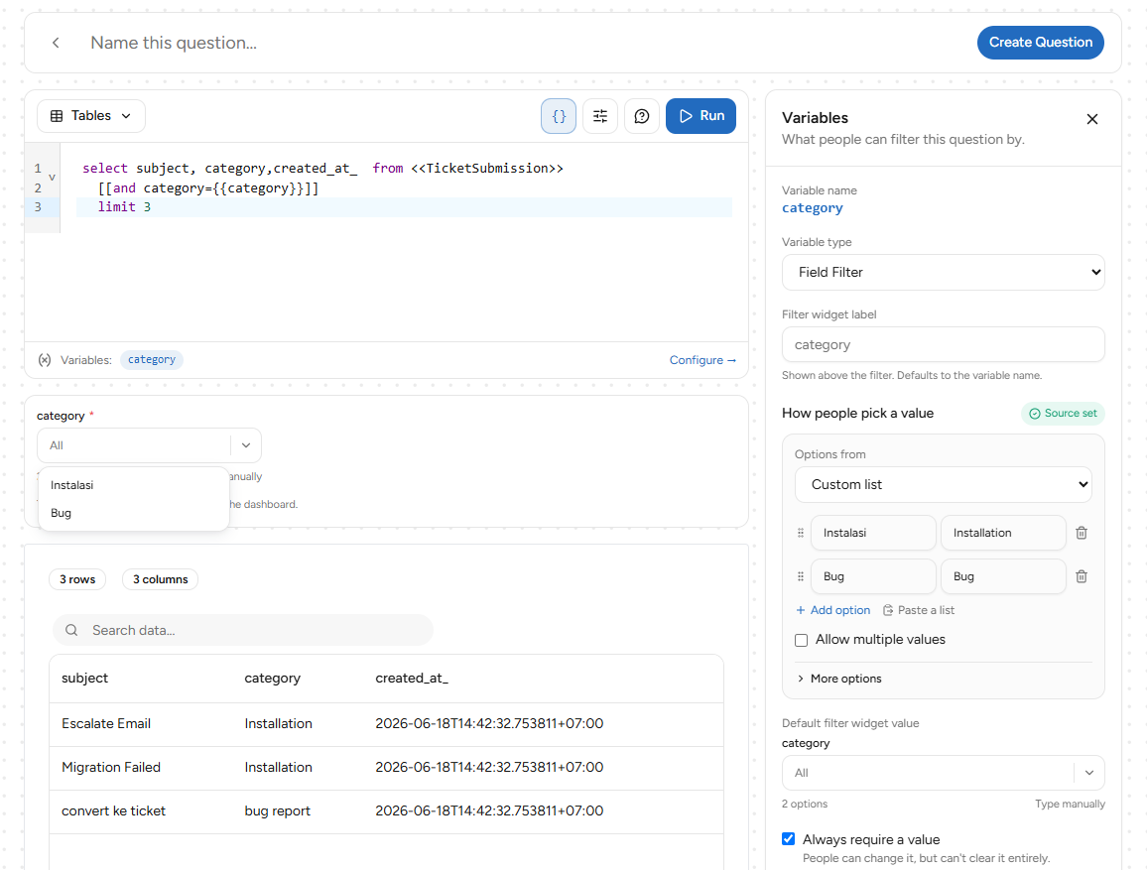
Task: Toggle the category filter dropdown chevron
Action: [246, 445]
